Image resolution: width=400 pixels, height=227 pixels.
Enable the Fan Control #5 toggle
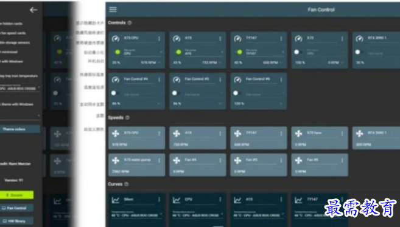click(x=176, y=93)
